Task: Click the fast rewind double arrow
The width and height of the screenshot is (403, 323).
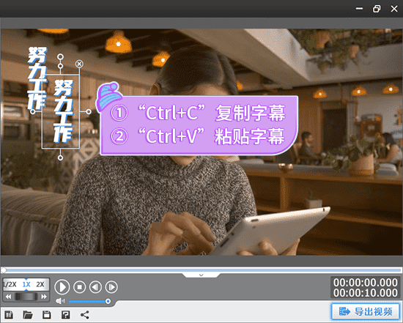Action: pyautogui.click(x=8, y=297)
